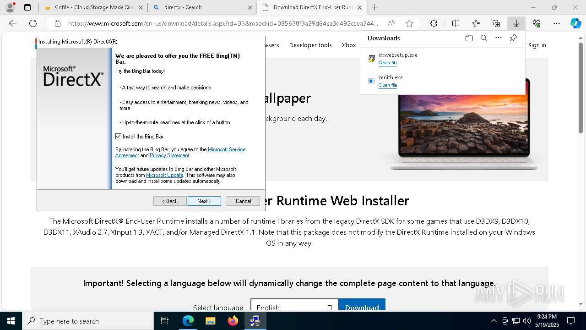
Task: Cancel the DirectX installation
Action: pos(243,201)
